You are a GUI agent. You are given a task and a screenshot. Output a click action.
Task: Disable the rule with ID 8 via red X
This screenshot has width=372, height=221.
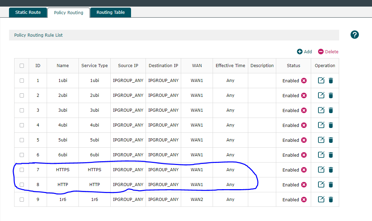[x=304, y=185]
